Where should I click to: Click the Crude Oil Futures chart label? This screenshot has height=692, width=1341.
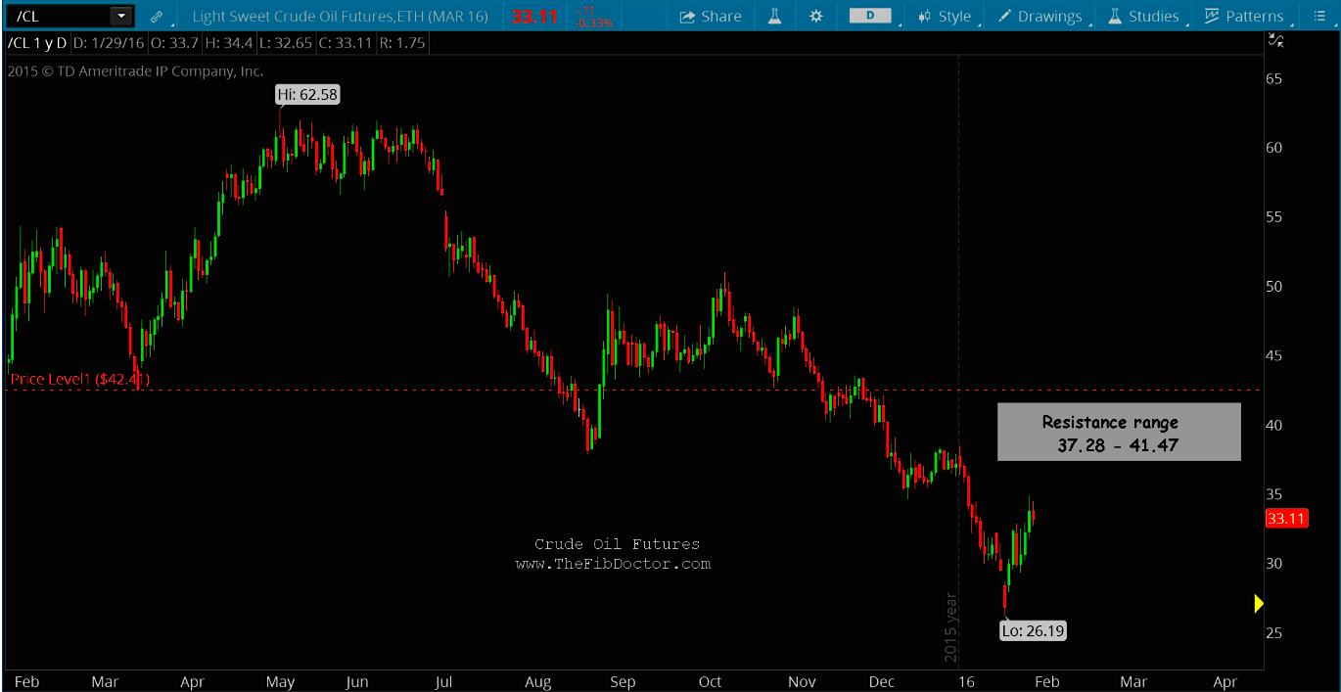click(x=618, y=544)
